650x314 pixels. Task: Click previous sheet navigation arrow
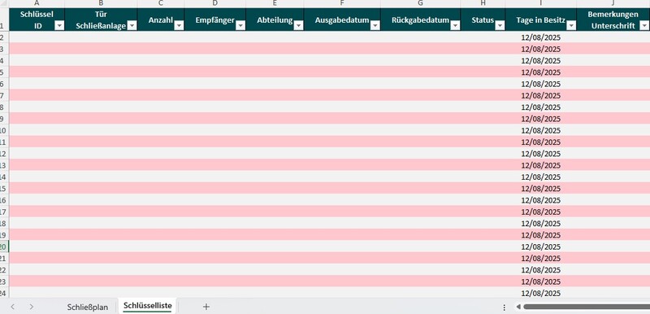pos(12,307)
